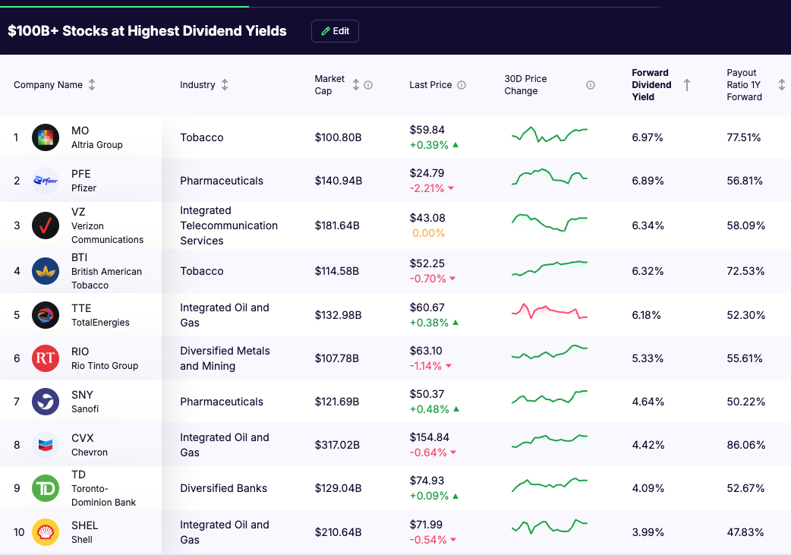This screenshot has width=791, height=555.
Task: Select the $210.64B market cap cell
Action: (x=338, y=532)
